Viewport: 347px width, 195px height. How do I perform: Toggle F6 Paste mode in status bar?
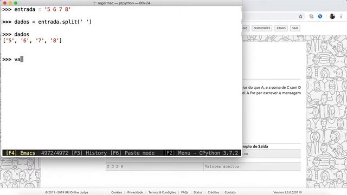pos(132,153)
